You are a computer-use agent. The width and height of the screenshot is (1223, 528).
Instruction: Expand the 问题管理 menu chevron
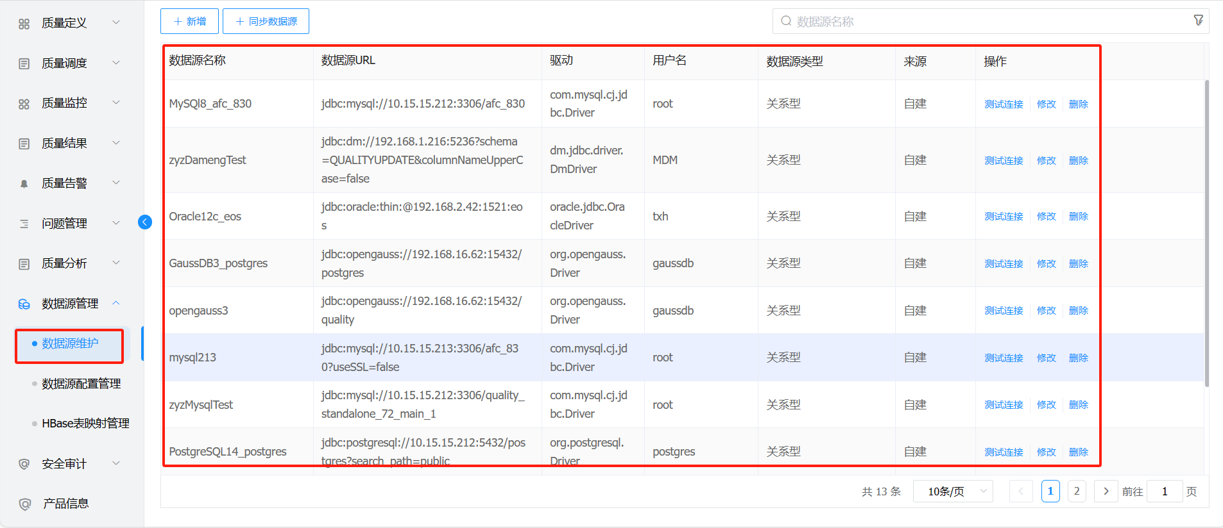pos(116,222)
